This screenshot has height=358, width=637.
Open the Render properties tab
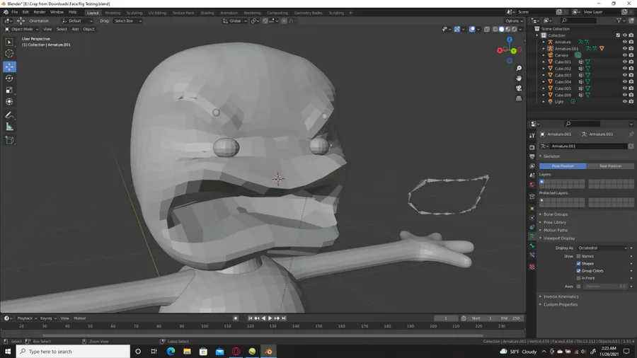point(532,147)
